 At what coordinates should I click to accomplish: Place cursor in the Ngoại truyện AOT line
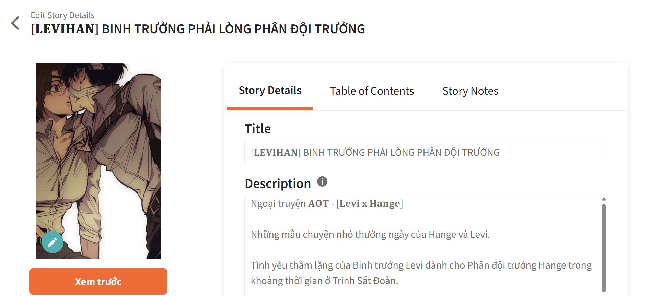[x=279, y=204]
